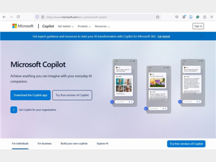Screen dimensions: 216x162
Task: Click the Microsoft logo
Action: 23,26
